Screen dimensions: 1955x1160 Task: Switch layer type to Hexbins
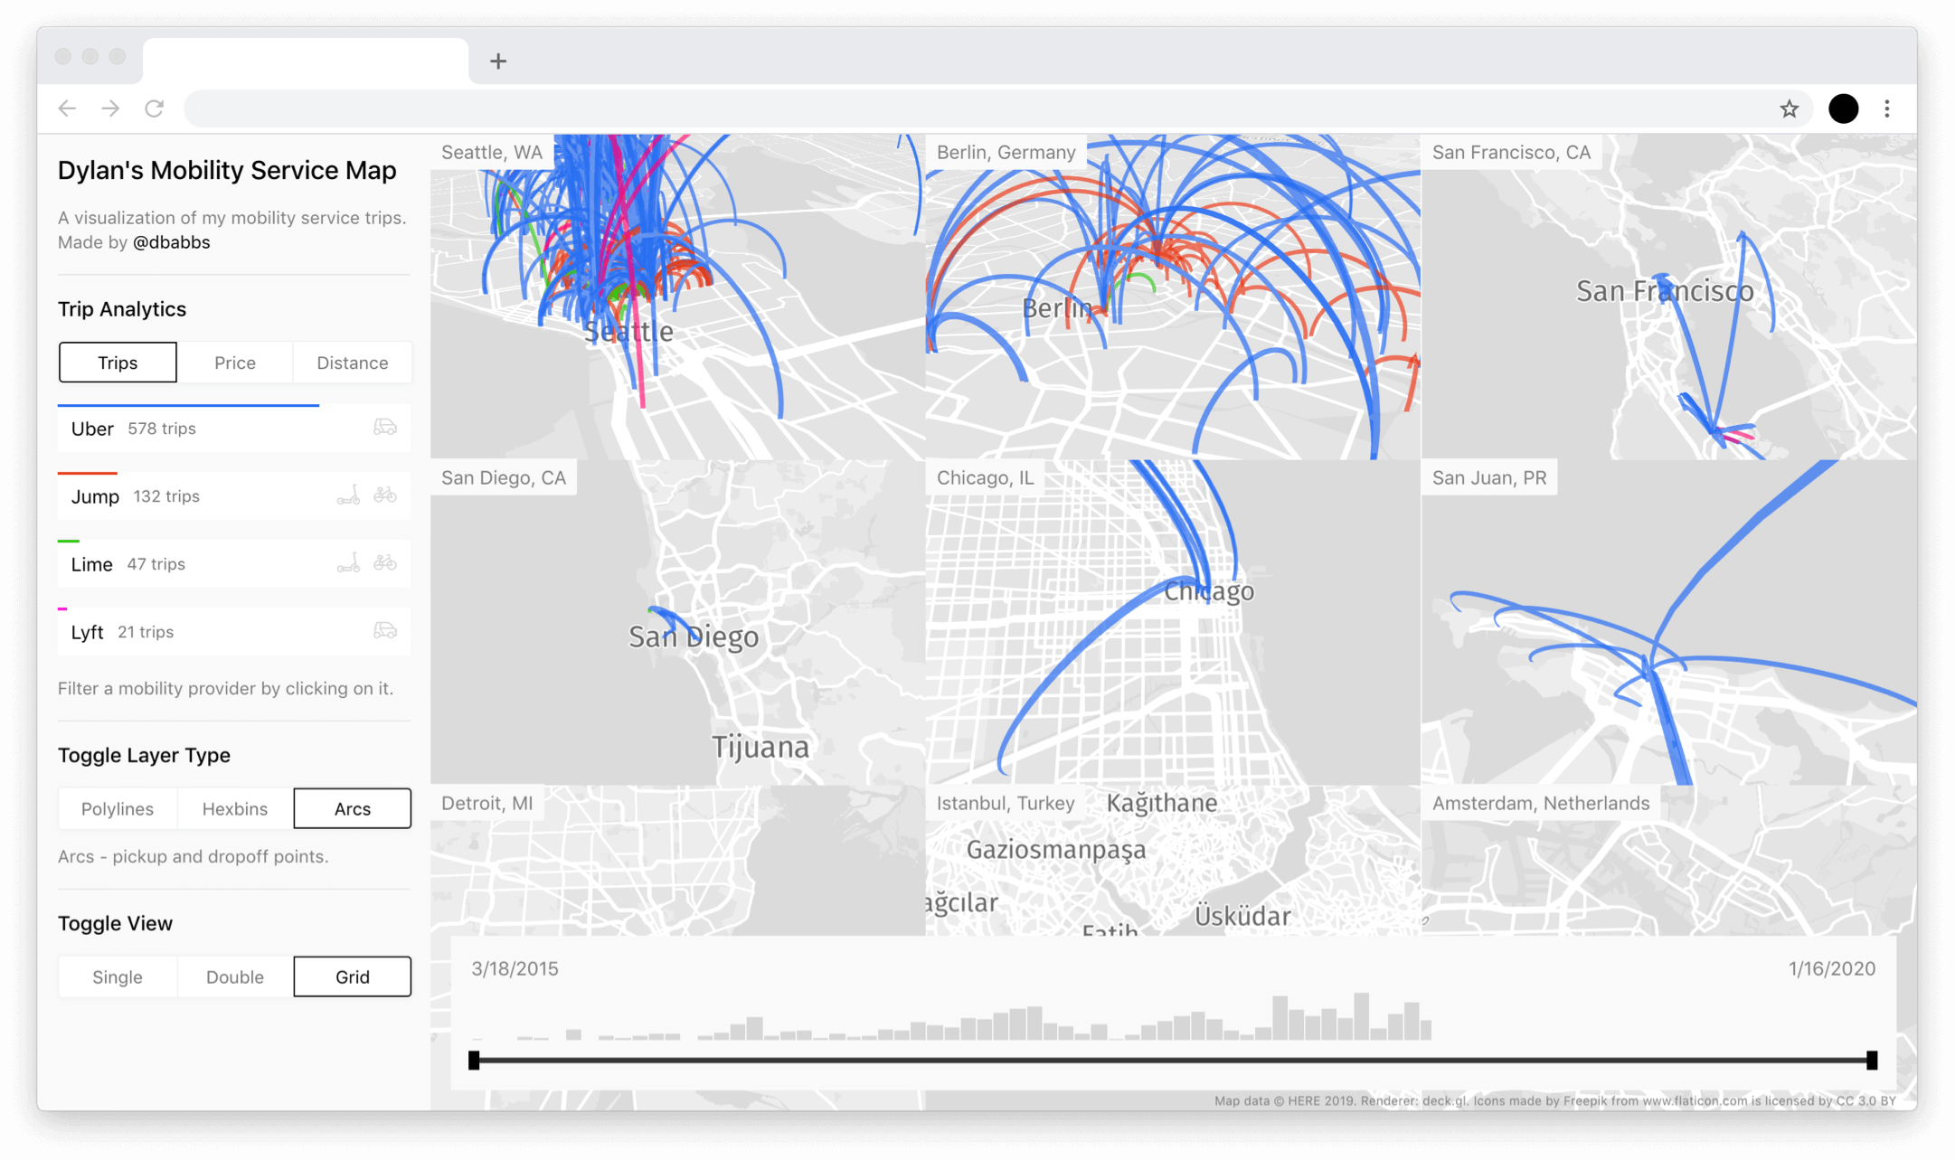click(x=235, y=808)
